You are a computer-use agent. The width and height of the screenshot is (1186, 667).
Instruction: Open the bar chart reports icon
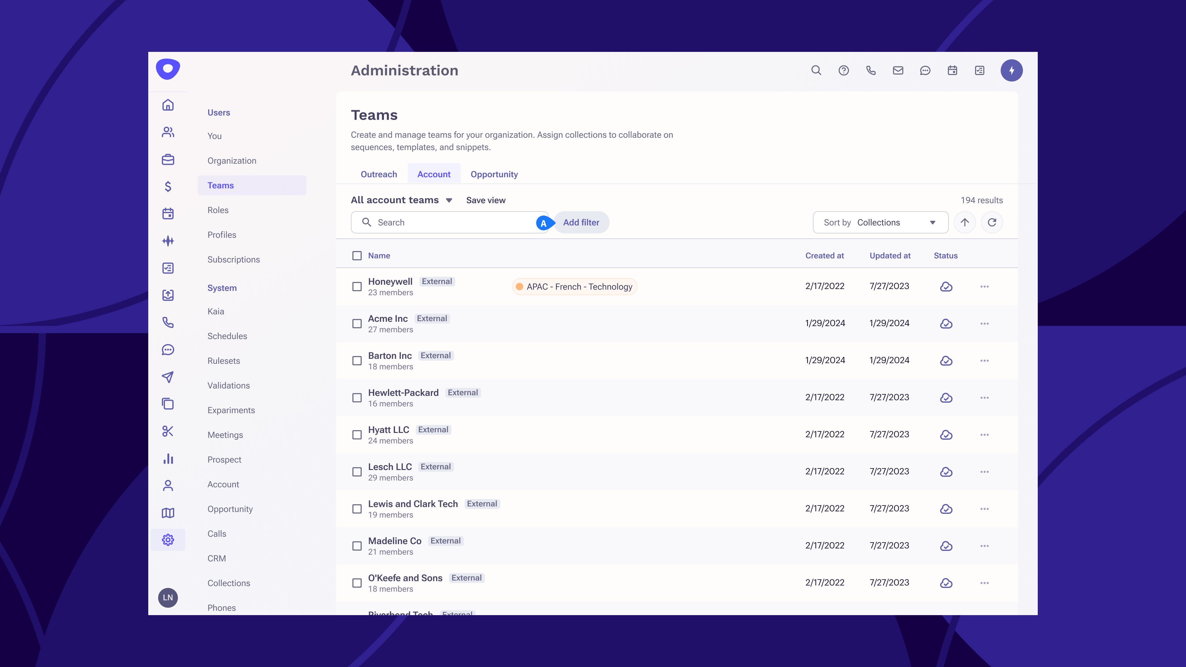pos(168,459)
